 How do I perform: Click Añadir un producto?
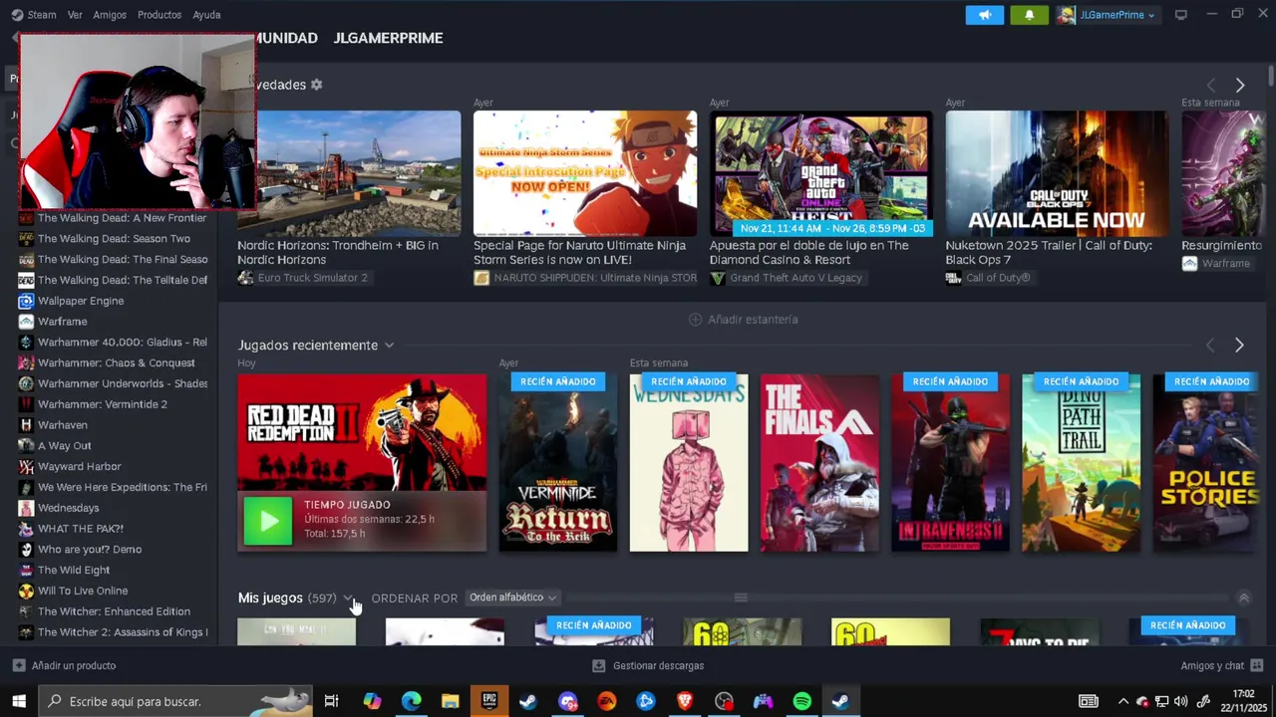pos(64,665)
